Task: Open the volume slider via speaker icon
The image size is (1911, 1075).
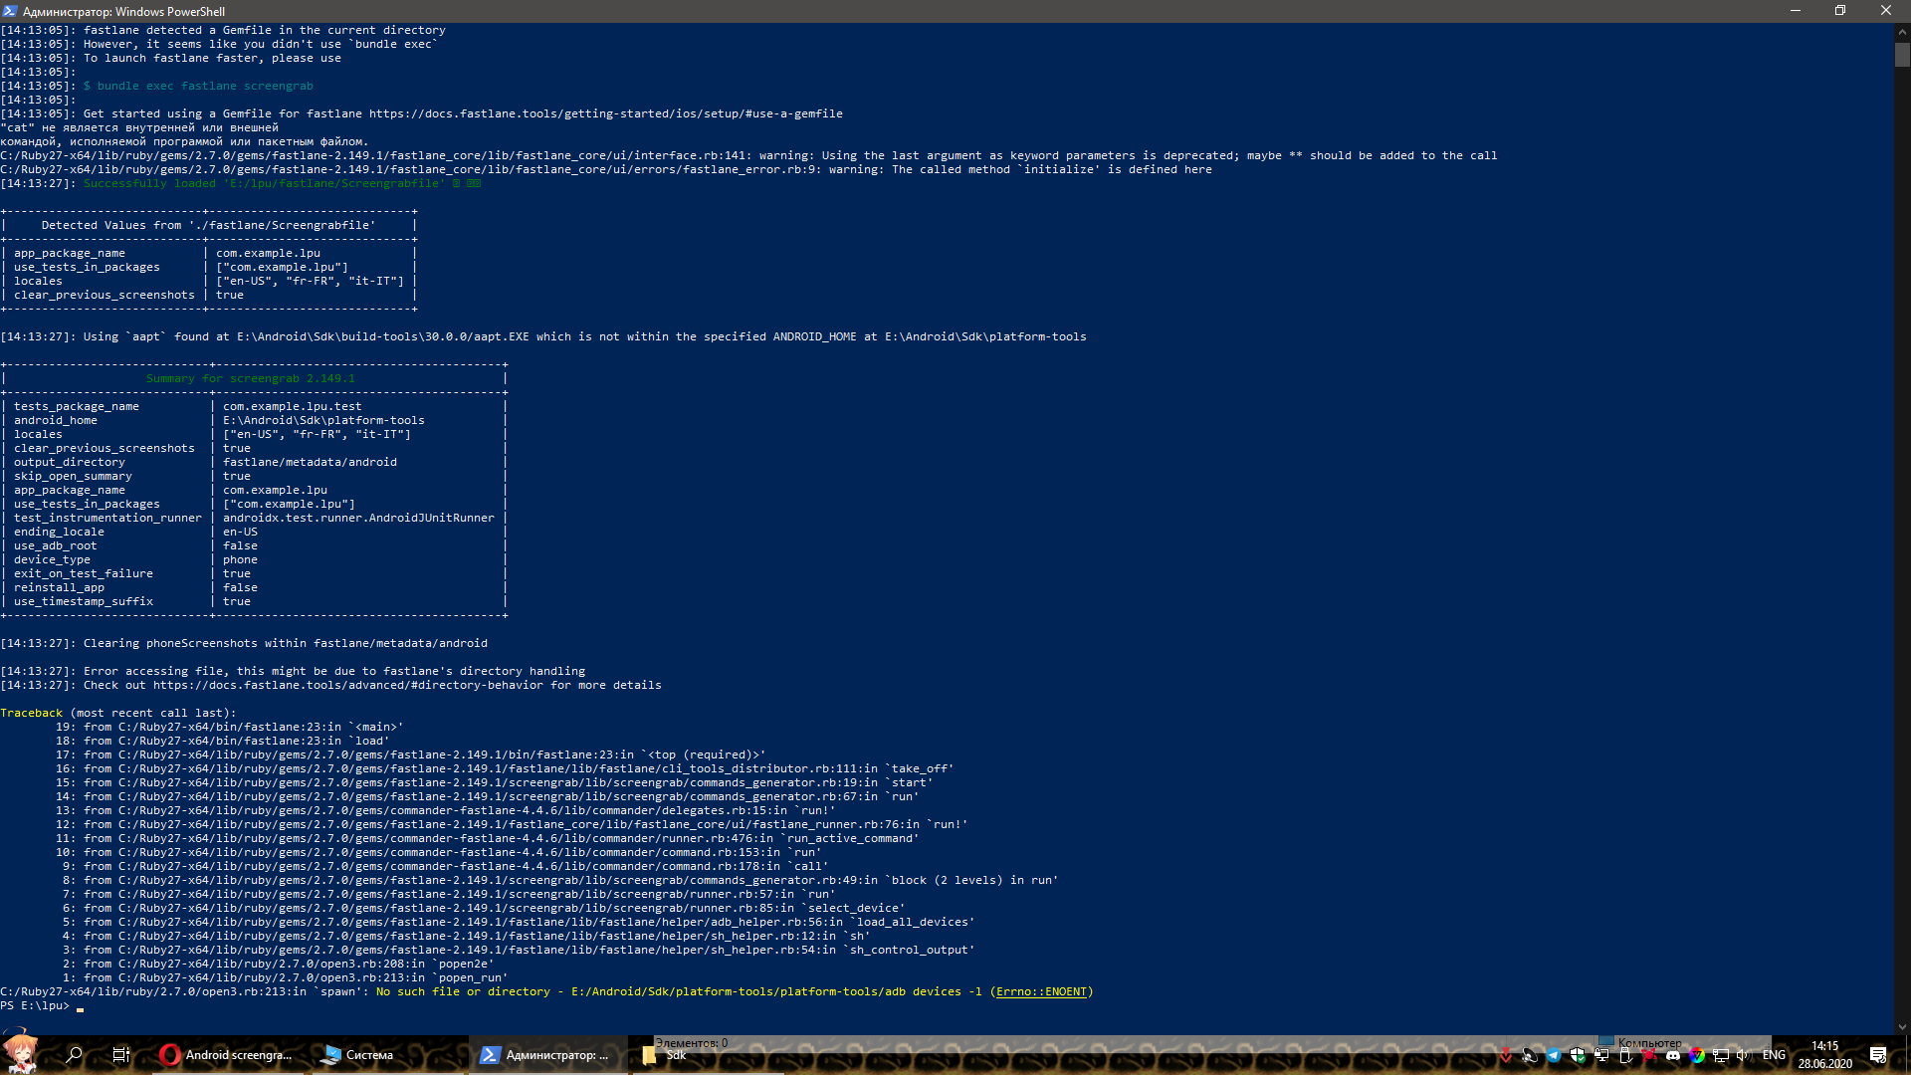Action: pyautogui.click(x=1743, y=1054)
